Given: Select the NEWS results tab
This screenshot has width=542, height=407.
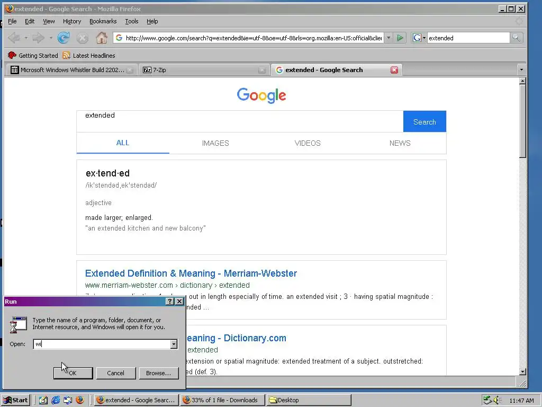Looking at the screenshot, I should pyautogui.click(x=400, y=143).
